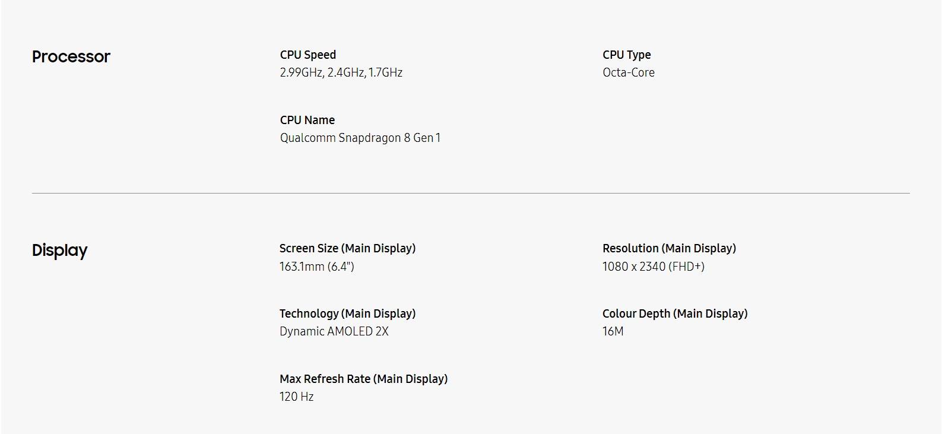Click the 16M colour depth value
Screen dimensions: 942x434
point(613,331)
